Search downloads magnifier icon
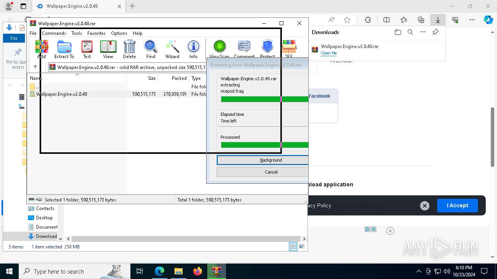The width and height of the screenshot is (497, 279). click(x=410, y=32)
